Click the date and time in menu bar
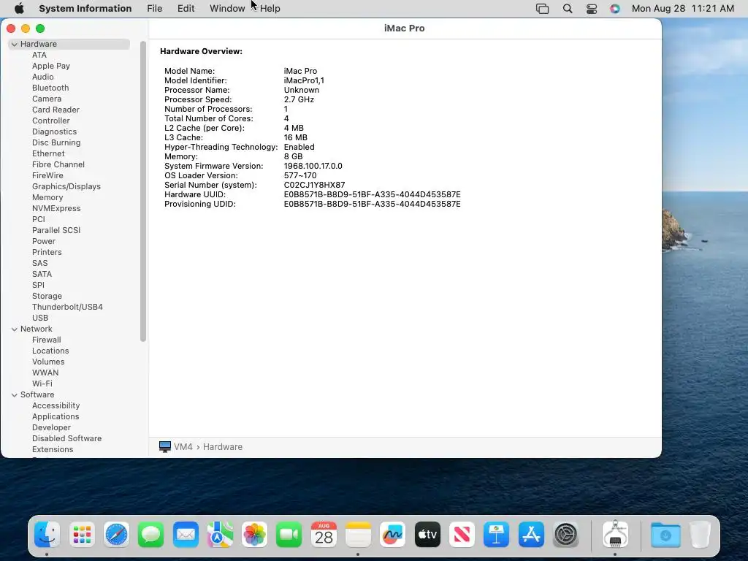Screen dimensions: 748x561 [683, 9]
